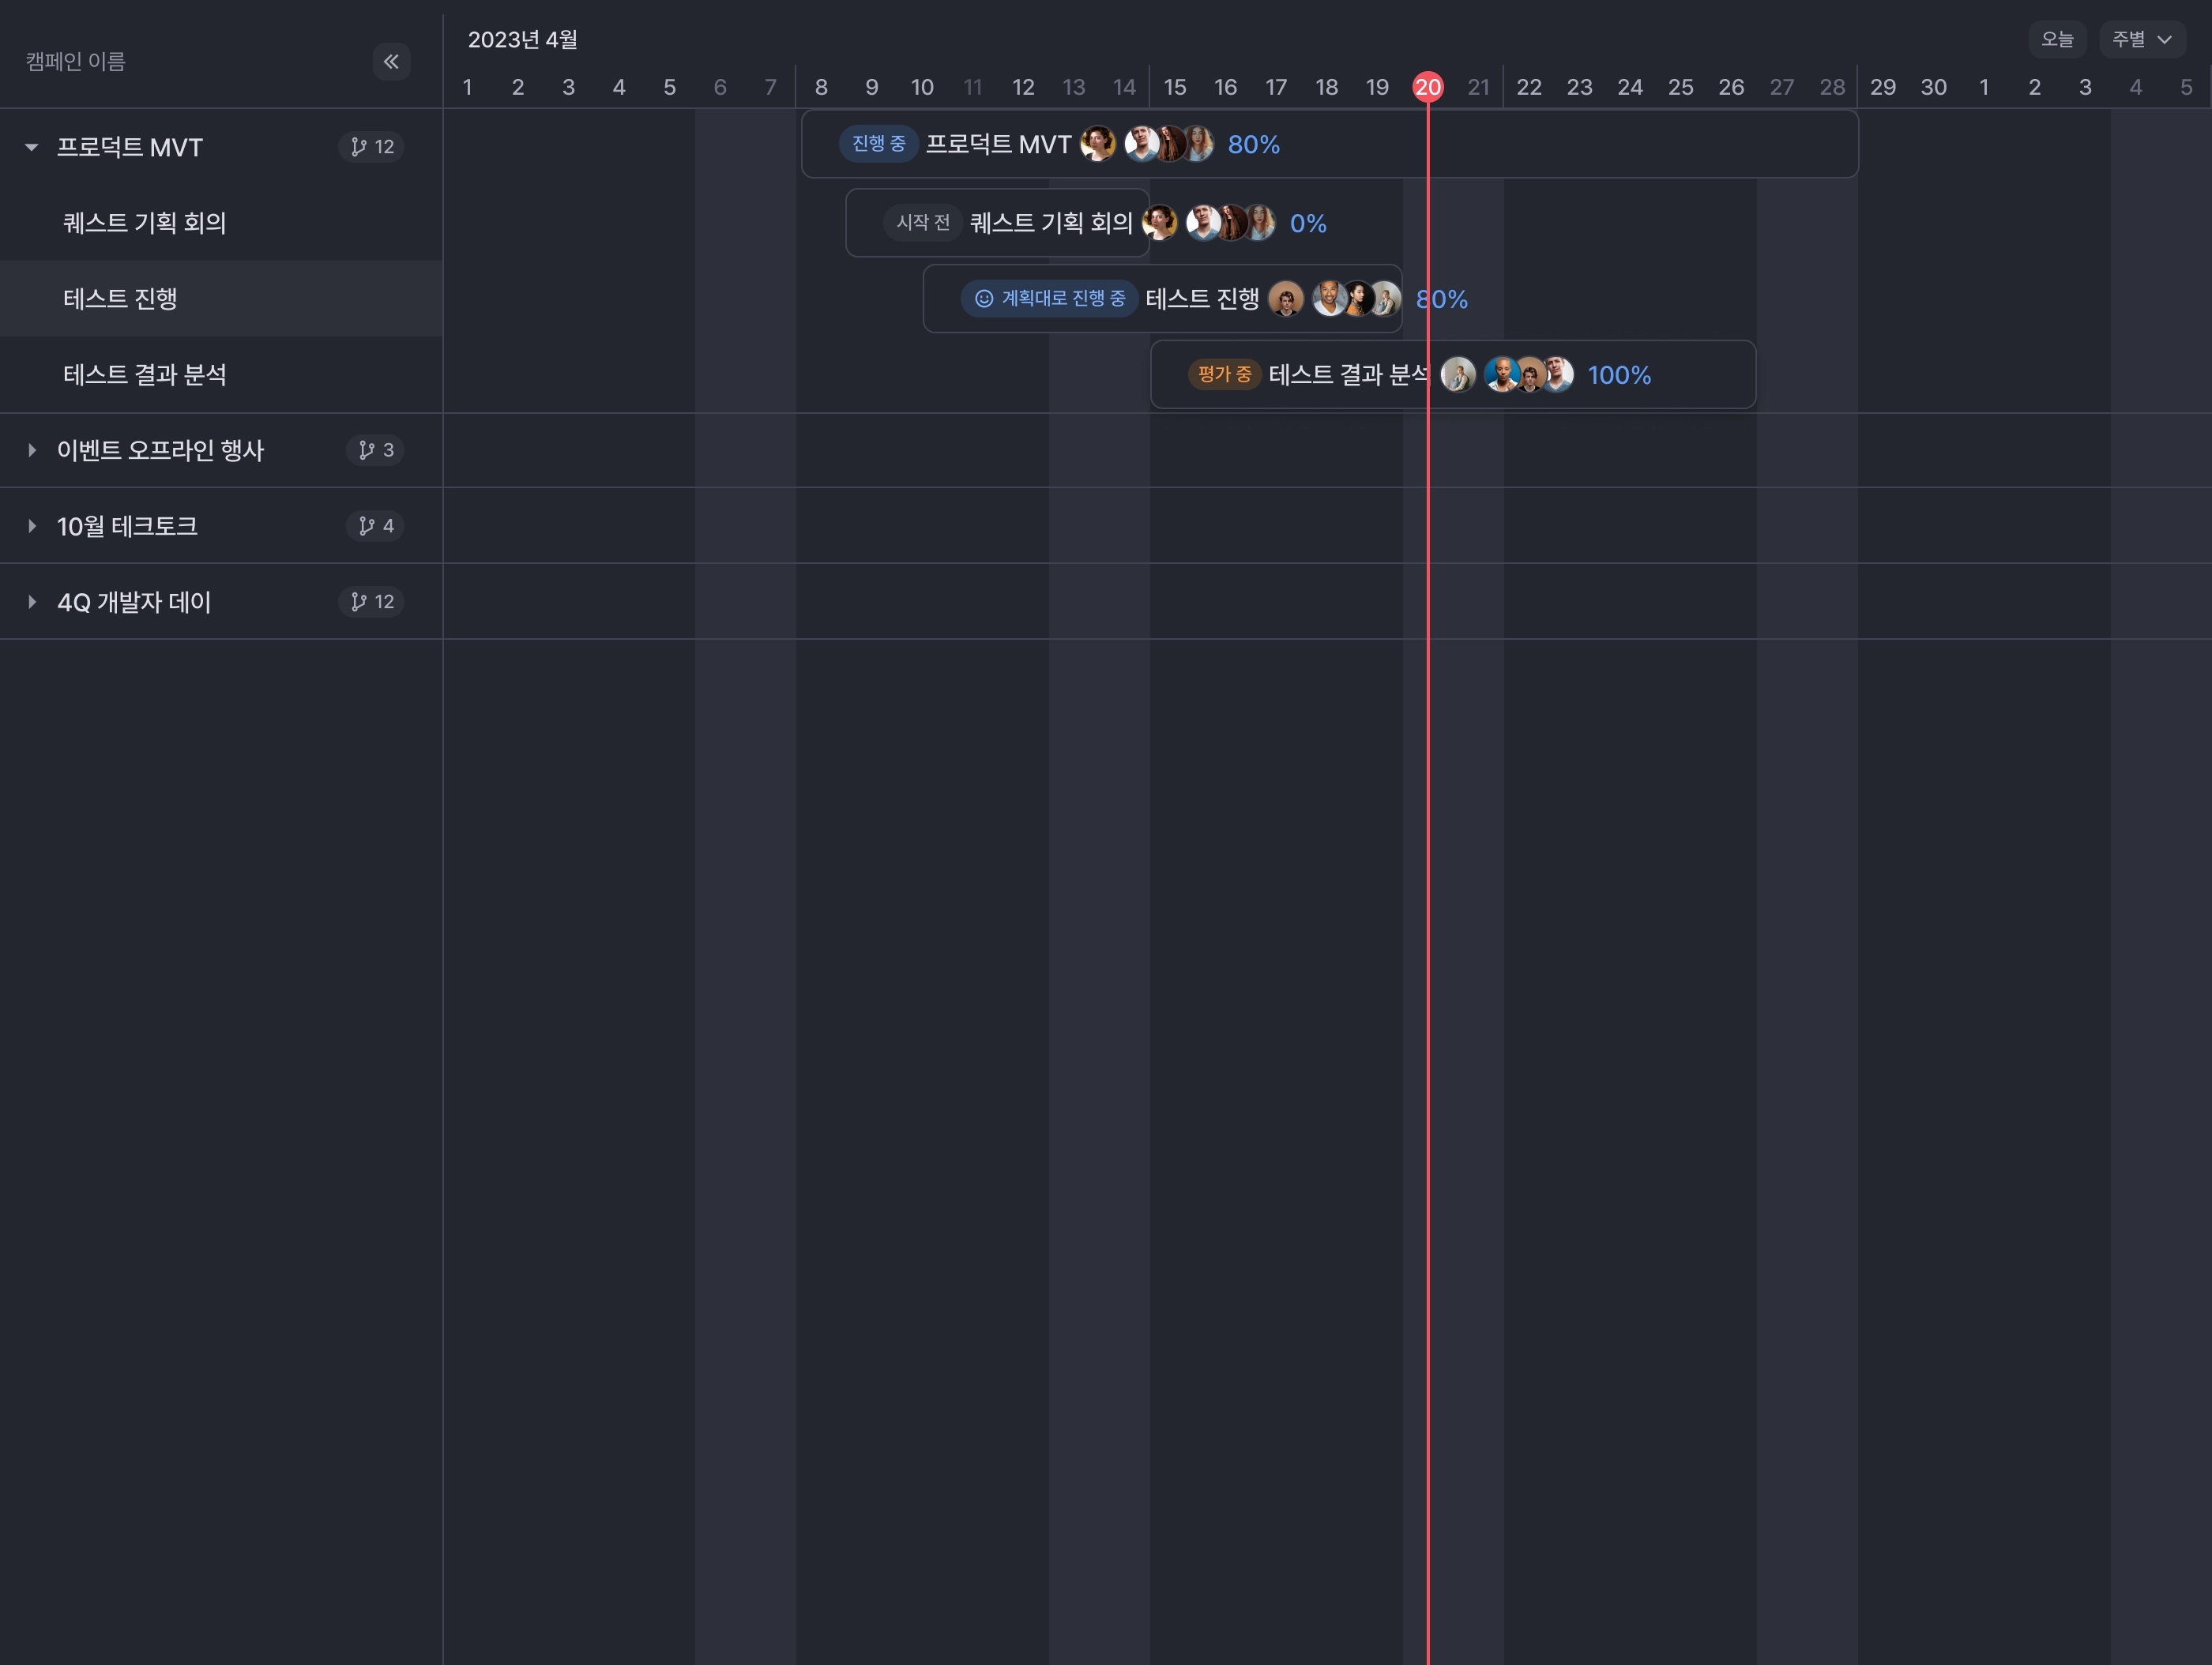Click the smiley icon in 계획대로 진행 중 tag

(x=984, y=298)
